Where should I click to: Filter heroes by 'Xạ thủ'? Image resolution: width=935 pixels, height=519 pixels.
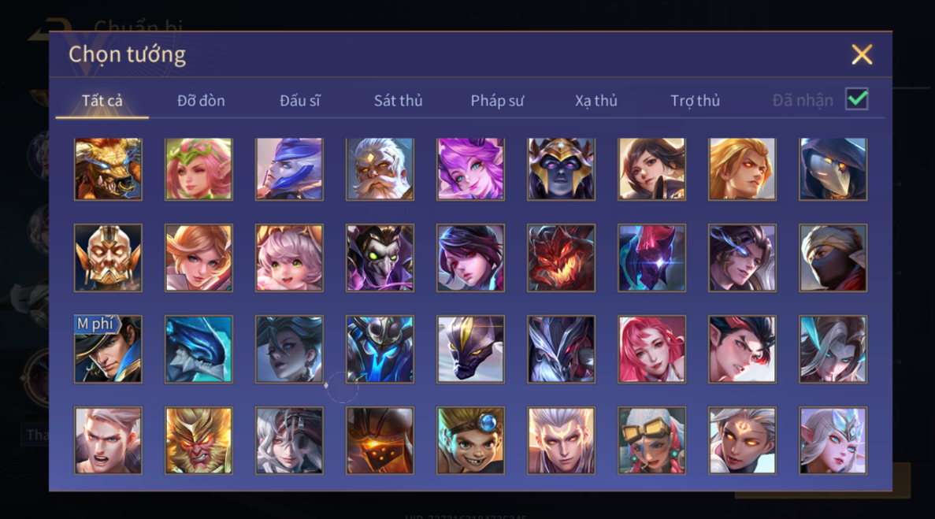tap(596, 101)
